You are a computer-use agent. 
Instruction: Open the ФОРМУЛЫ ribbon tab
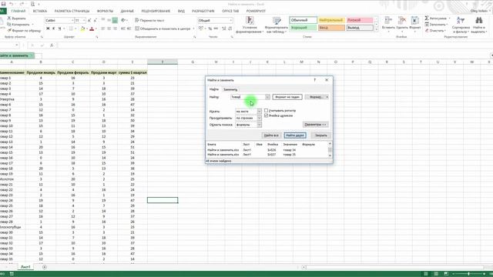105,11
